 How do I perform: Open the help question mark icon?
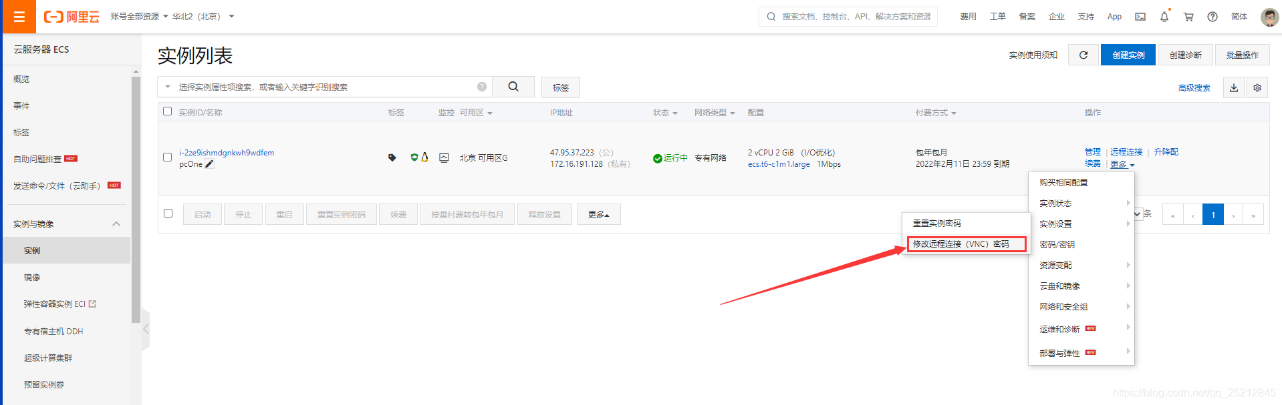[x=1212, y=17]
